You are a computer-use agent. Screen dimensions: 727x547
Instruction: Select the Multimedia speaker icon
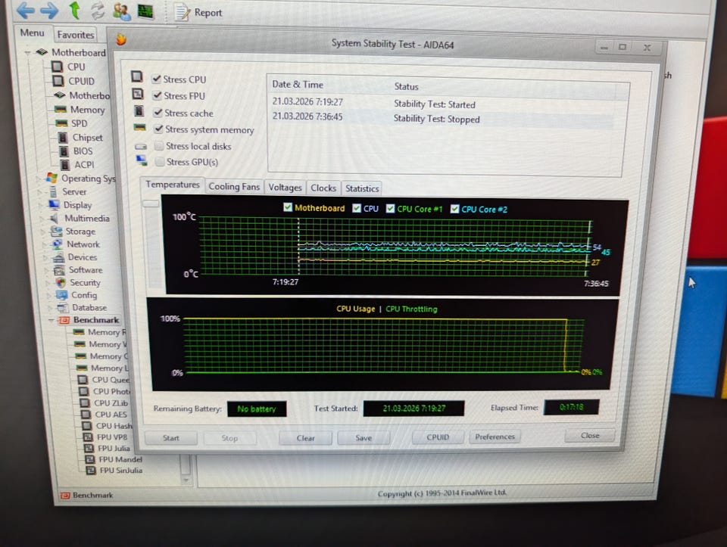point(55,218)
